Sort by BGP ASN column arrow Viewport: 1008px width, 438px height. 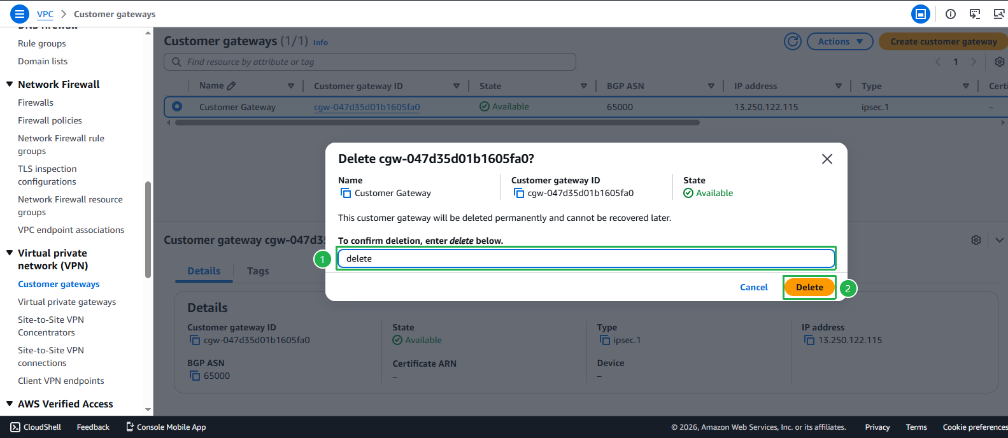click(x=711, y=86)
